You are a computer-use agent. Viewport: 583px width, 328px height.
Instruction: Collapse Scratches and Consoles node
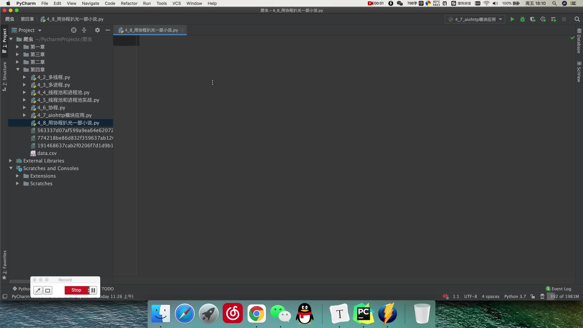11,168
